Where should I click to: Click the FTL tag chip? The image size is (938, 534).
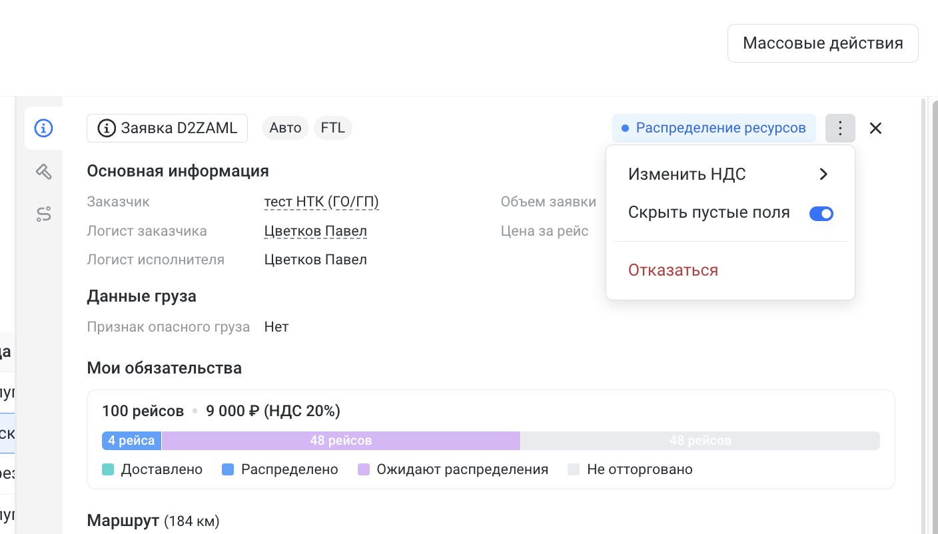click(332, 128)
